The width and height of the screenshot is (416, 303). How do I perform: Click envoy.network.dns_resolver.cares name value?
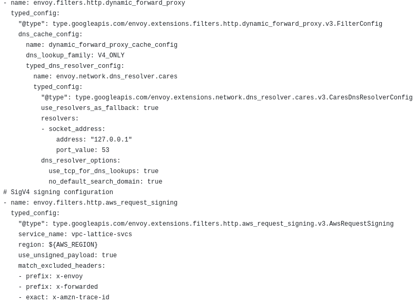(117, 76)
